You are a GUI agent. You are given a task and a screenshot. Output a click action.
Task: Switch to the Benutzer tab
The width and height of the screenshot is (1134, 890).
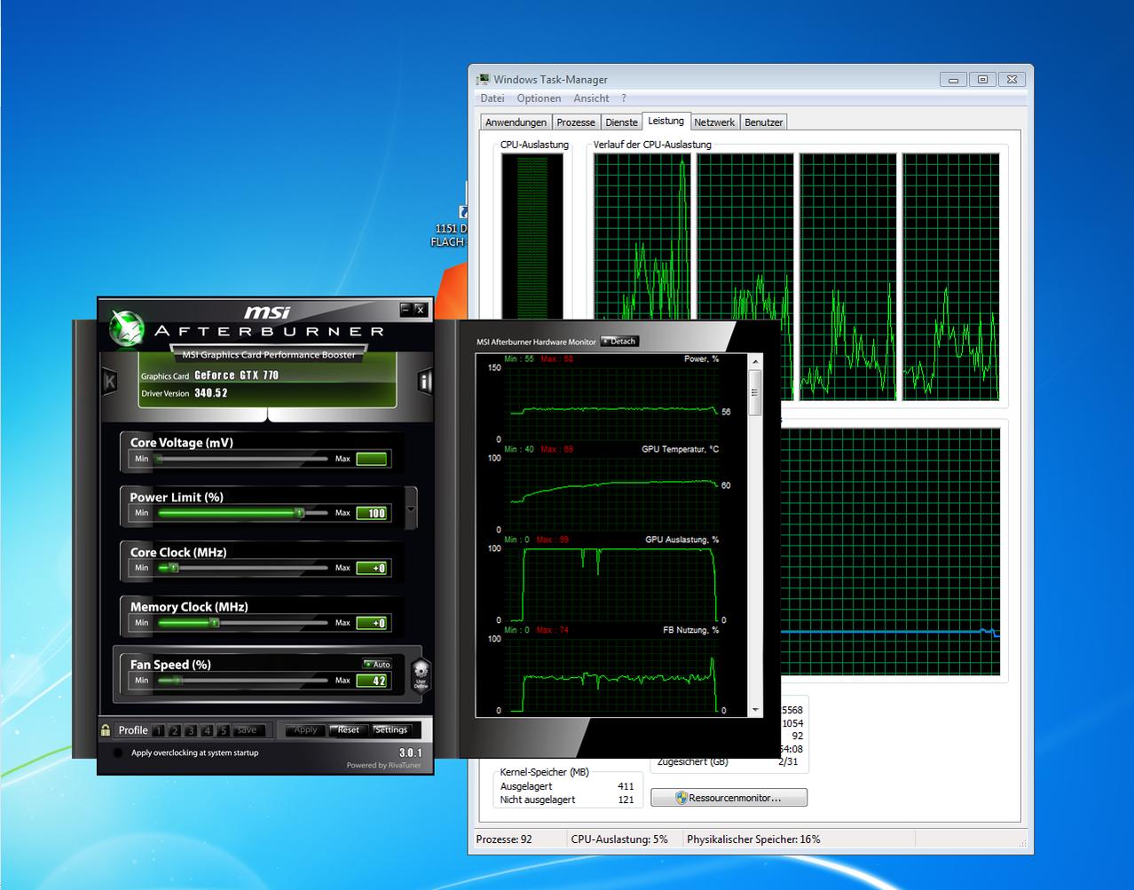[763, 122]
